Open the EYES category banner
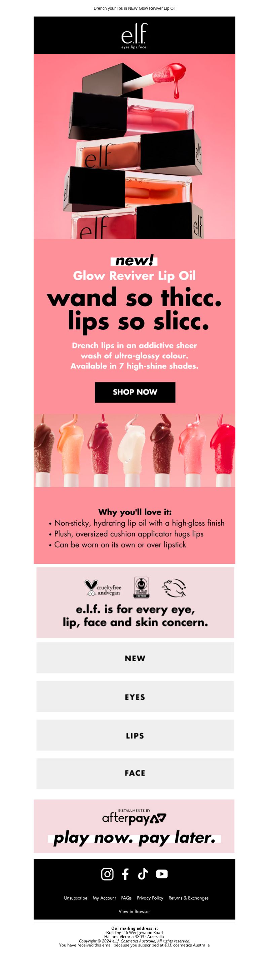The width and height of the screenshot is (269, 960). pyautogui.click(x=135, y=697)
